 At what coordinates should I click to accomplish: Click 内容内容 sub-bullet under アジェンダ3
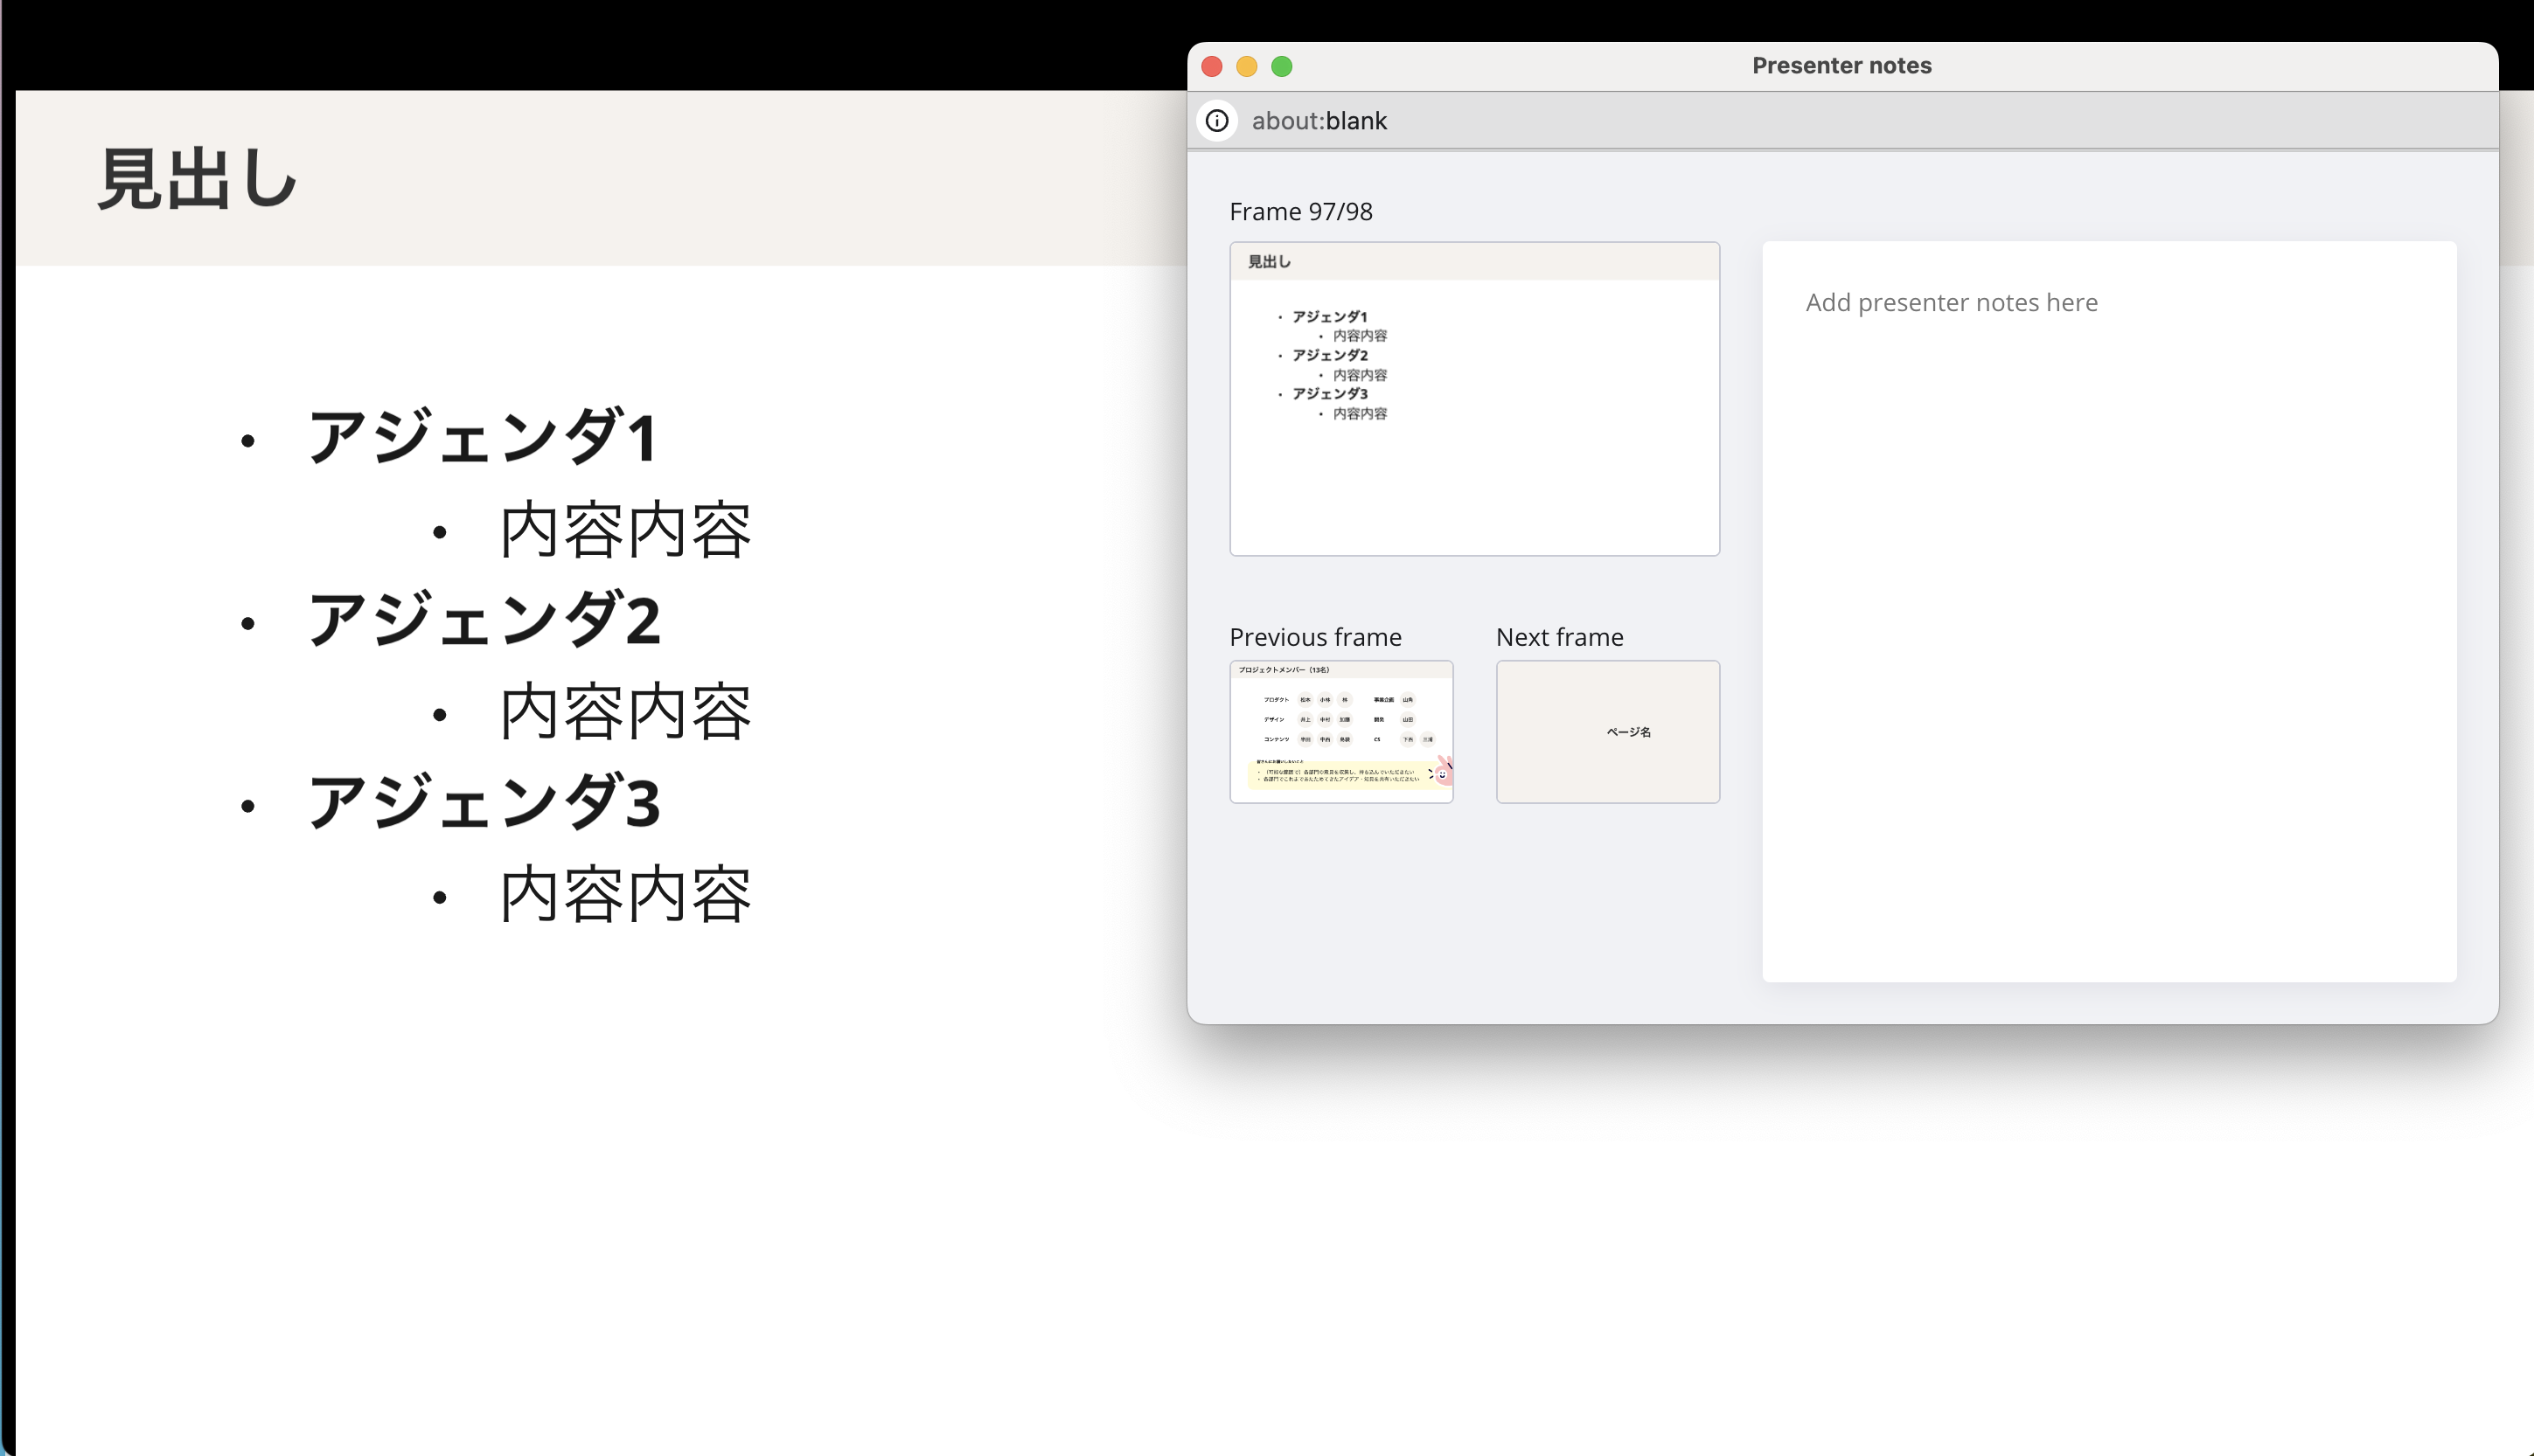point(624,894)
